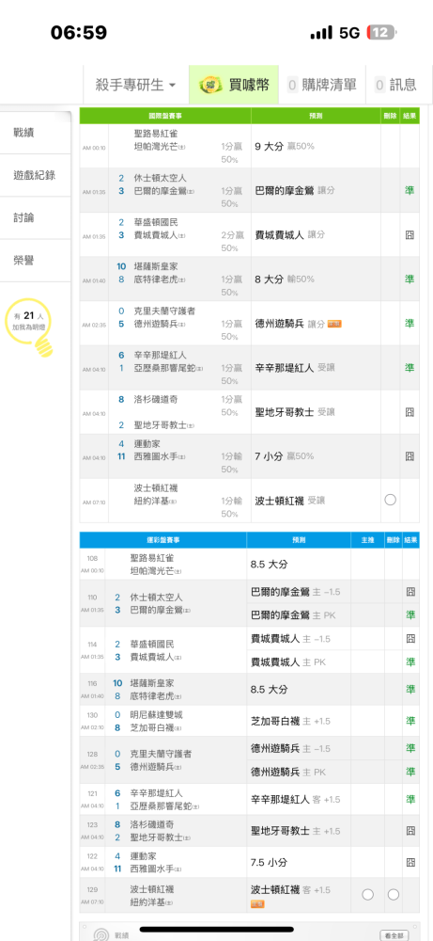The height and width of the screenshot is (941, 433).
Task: Open the 戰績 sidebar tab
Action: pos(36,133)
